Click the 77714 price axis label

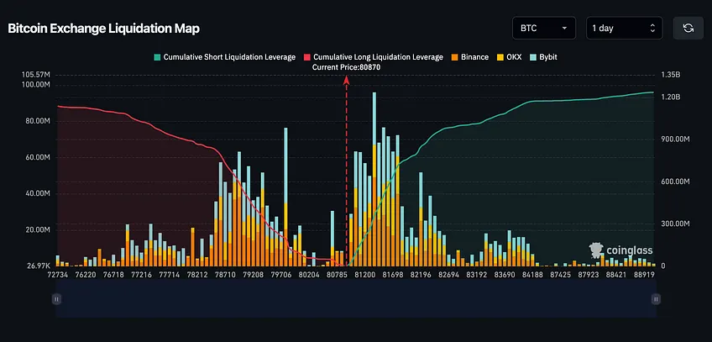click(170, 276)
